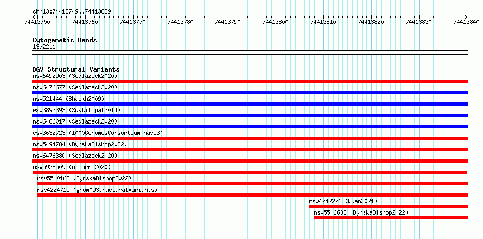The height and width of the screenshot is (239, 483).
Task: Click ruler position 74413810
Action: [323, 22]
